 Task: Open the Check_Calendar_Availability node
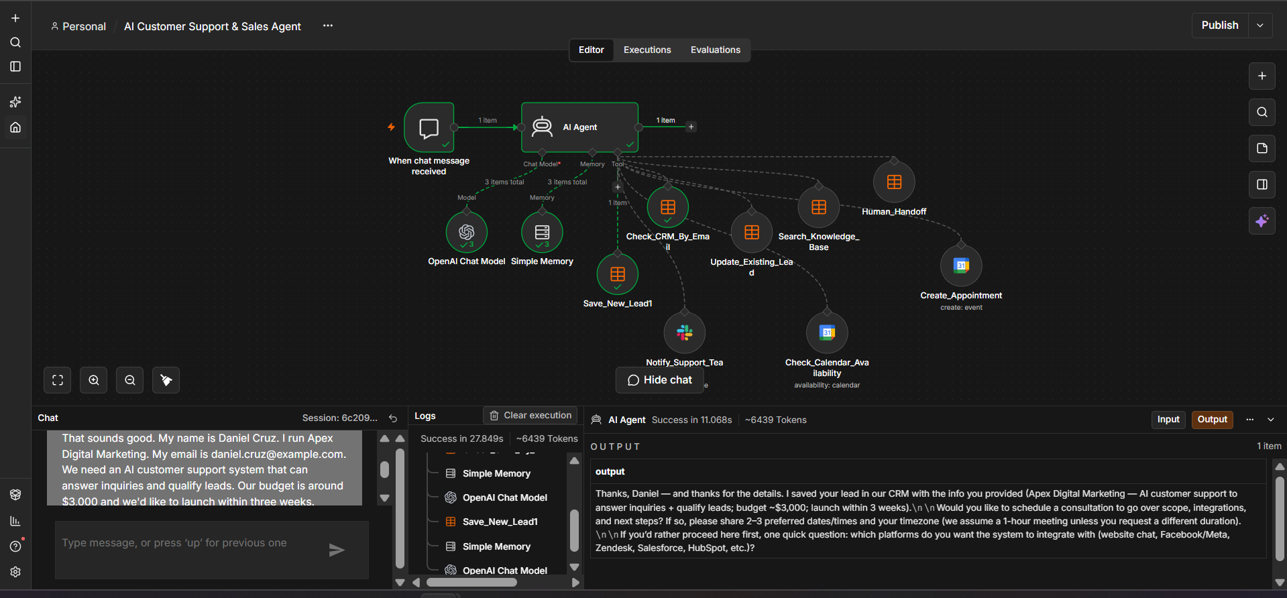[x=827, y=333]
